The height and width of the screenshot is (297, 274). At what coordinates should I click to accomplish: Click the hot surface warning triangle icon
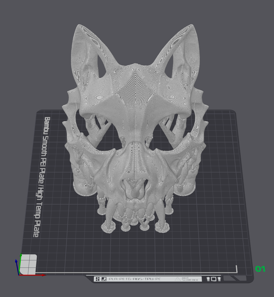[x=177, y=279]
